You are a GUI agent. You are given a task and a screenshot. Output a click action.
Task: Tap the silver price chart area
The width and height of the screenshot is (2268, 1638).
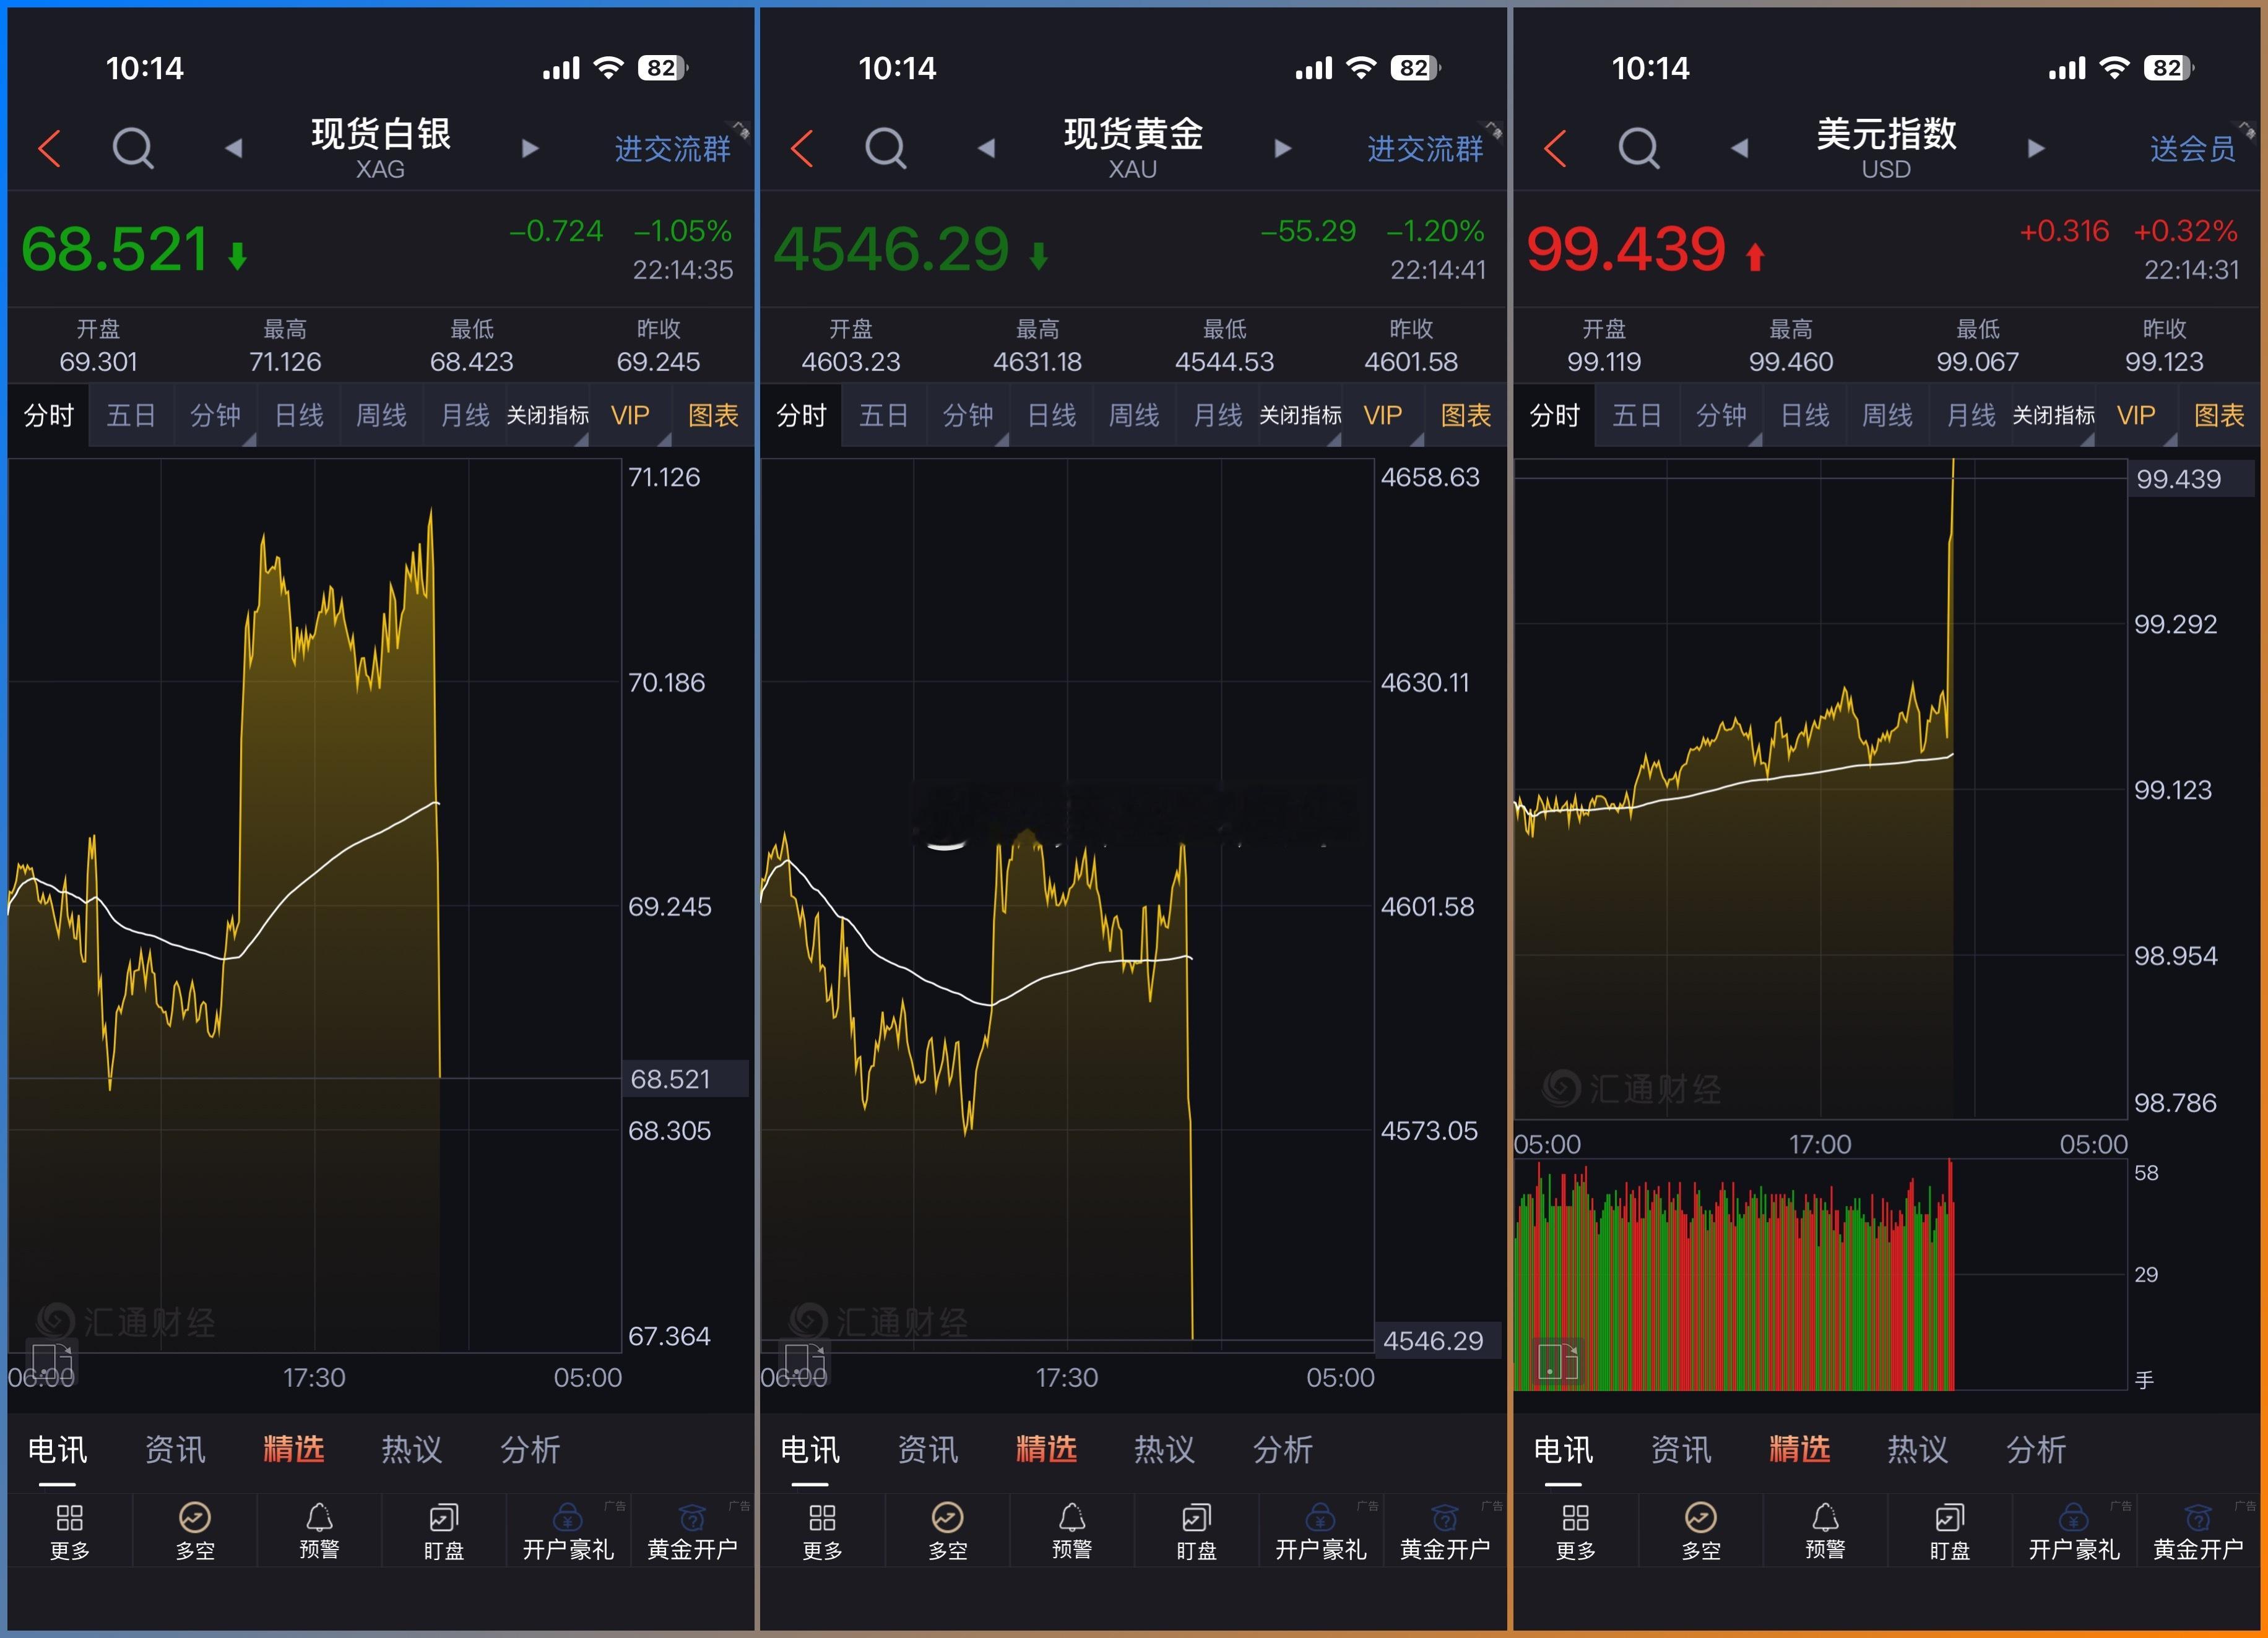coord(315,905)
